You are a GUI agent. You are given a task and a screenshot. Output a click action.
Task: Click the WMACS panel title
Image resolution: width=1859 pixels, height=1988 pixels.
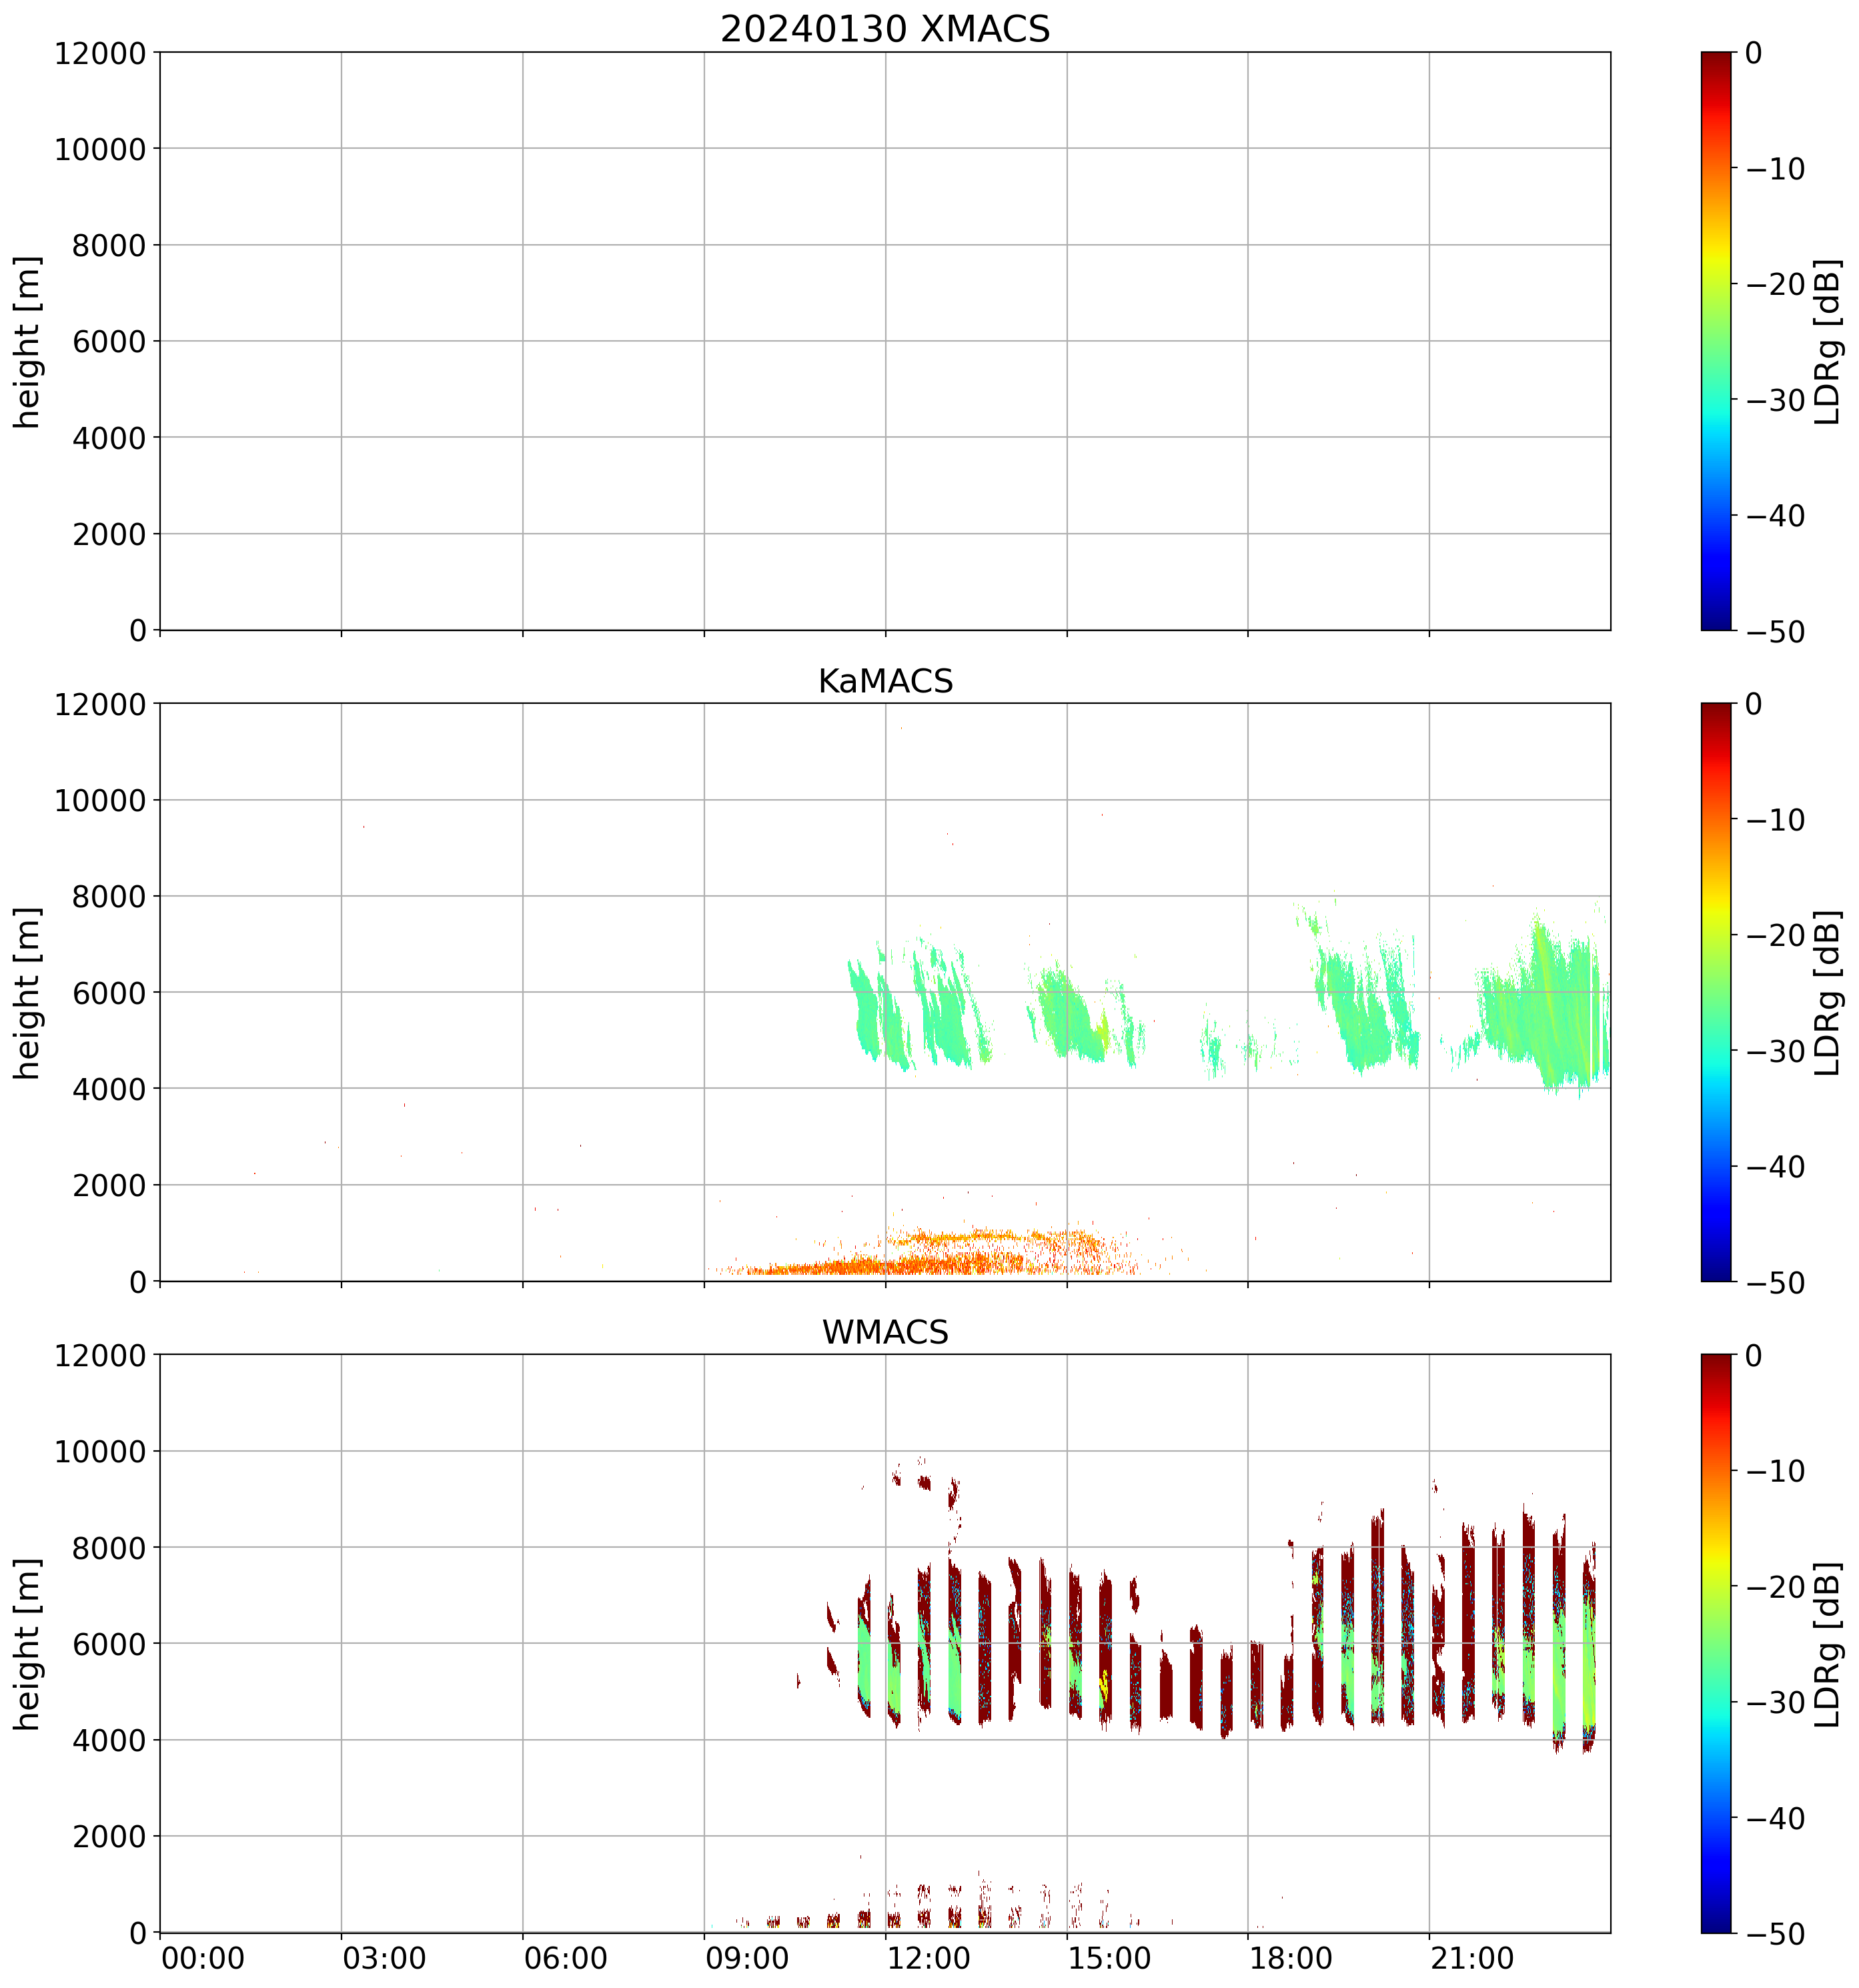(x=884, y=1332)
